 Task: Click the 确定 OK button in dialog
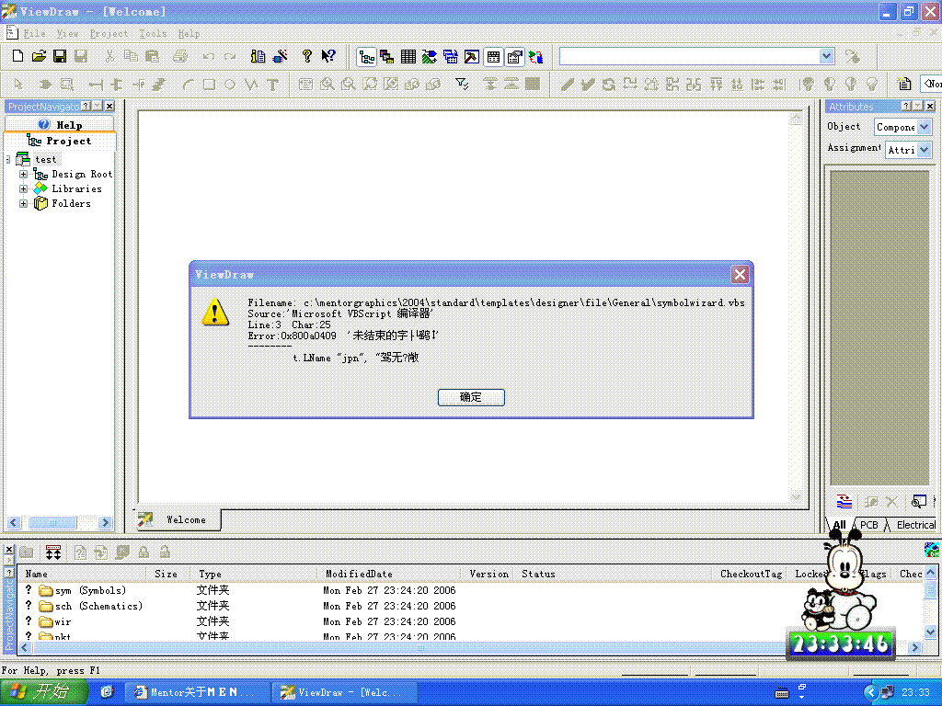471,397
